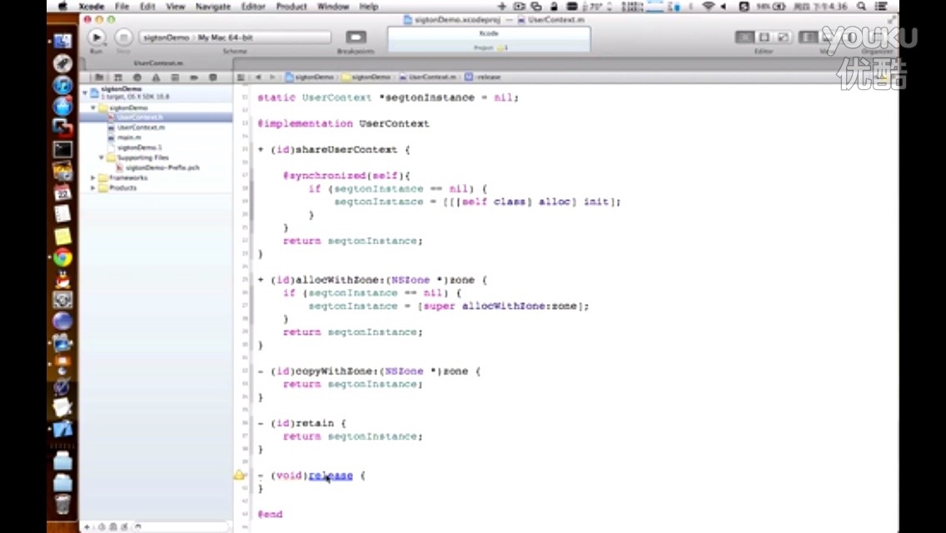This screenshot has width=946, height=533.
Task: Open the Product menu
Action: pos(291,7)
